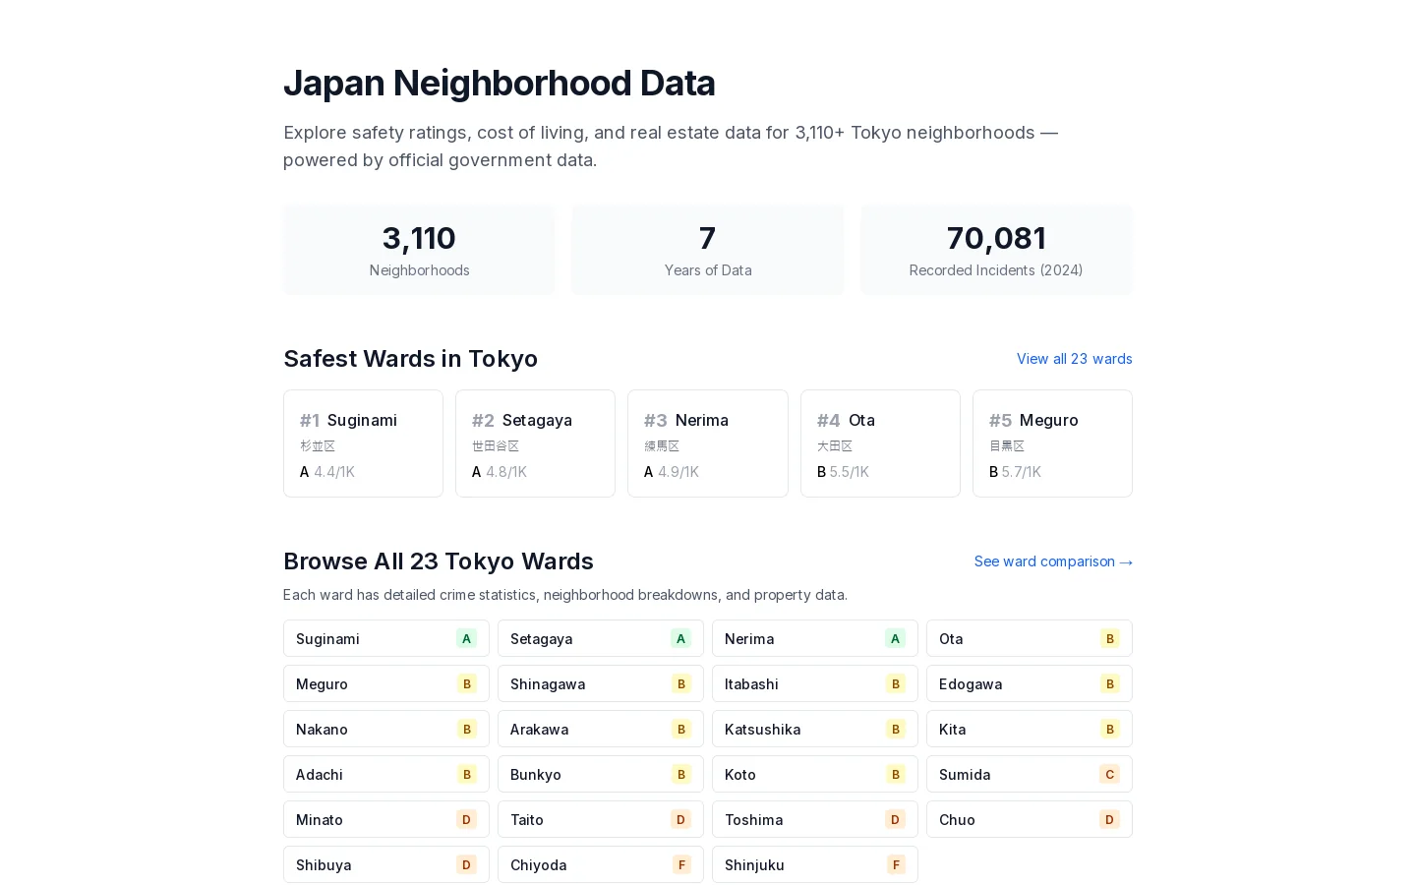Click the Japan Neighborhood Data heading
This screenshot has width=1416, height=885.
[500, 83]
